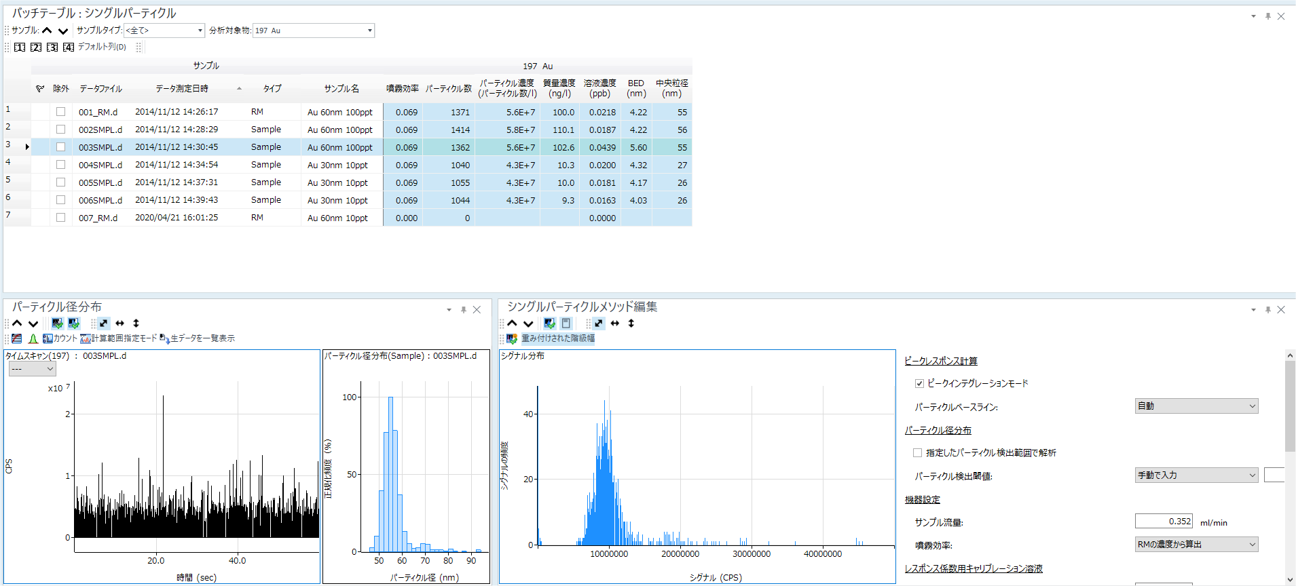Open batch table panel options menu arrow
Image resolution: width=1296 pixels, height=586 pixels.
(1253, 16)
